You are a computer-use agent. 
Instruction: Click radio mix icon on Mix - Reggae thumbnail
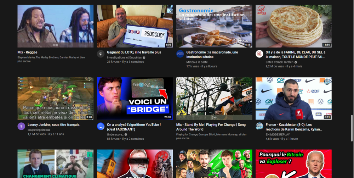[x=56, y=45]
